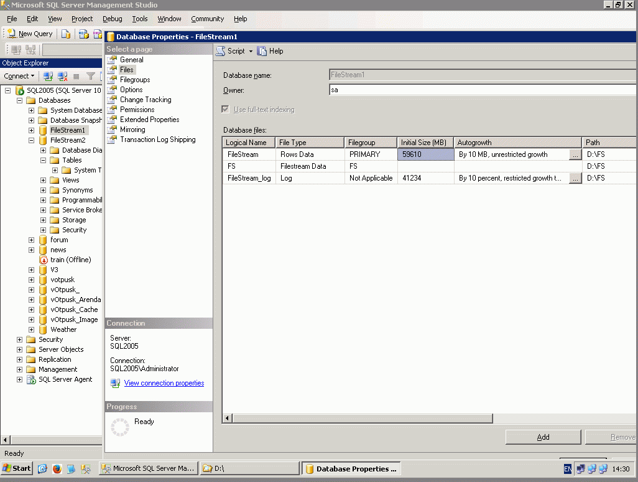The image size is (638, 482).
Task: Select the Permissions page icon
Action: point(113,110)
